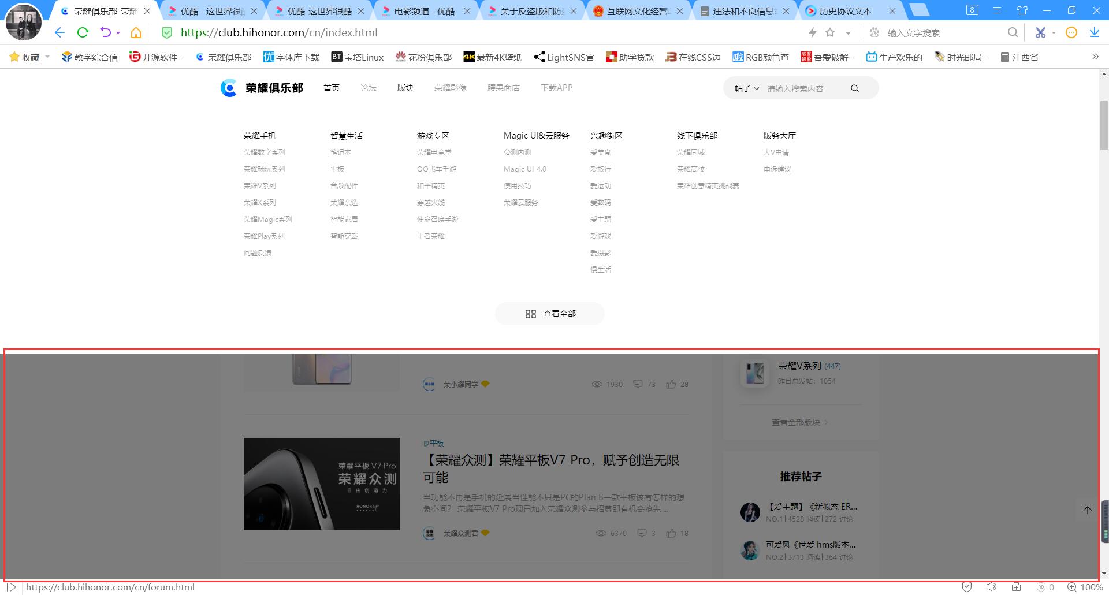Click the lightning speed-mode icon

[813, 32]
